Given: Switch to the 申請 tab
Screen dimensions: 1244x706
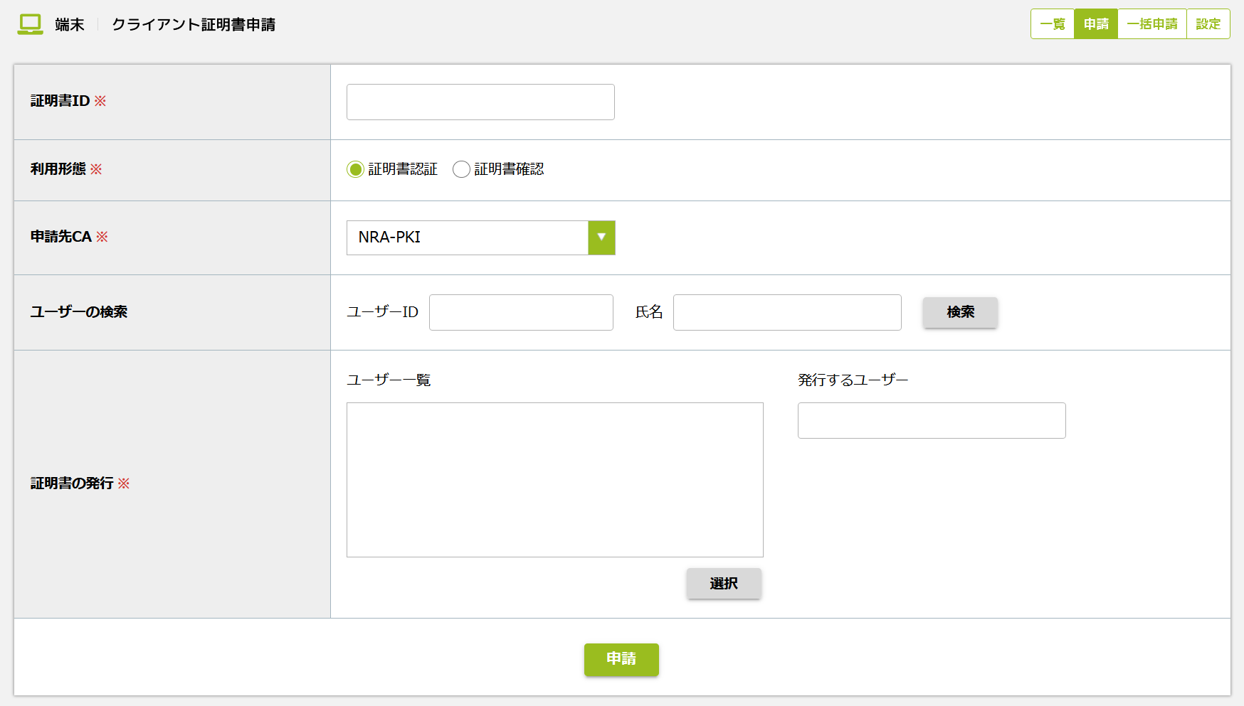Looking at the screenshot, I should (1096, 24).
